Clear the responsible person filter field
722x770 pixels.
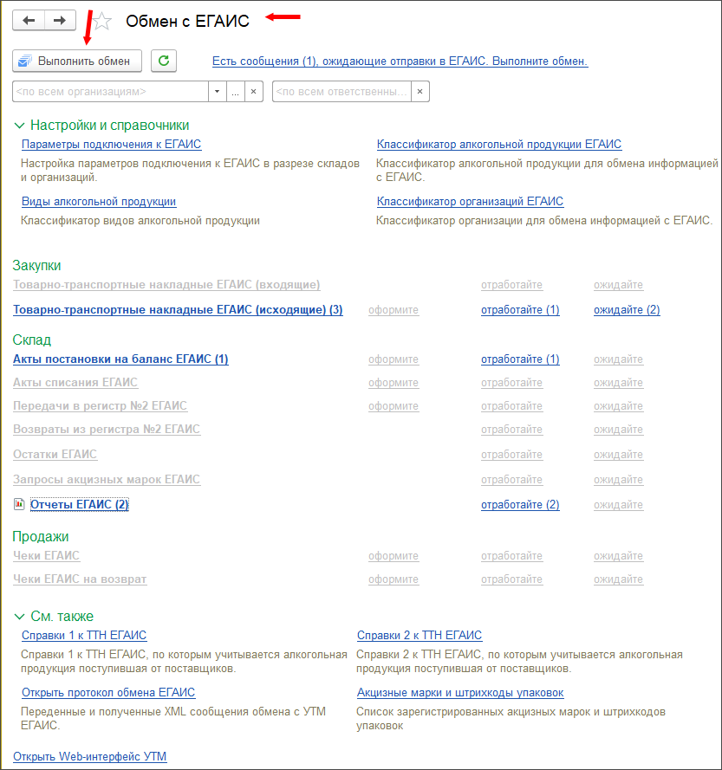(420, 91)
